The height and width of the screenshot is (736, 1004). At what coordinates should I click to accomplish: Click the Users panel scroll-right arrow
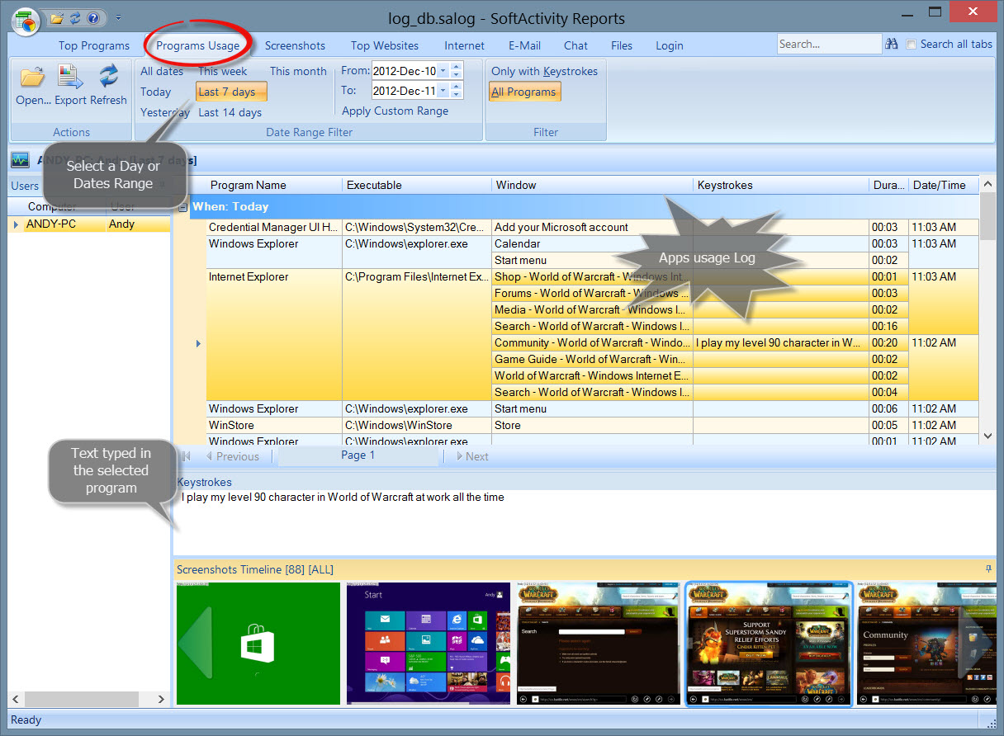point(161,699)
